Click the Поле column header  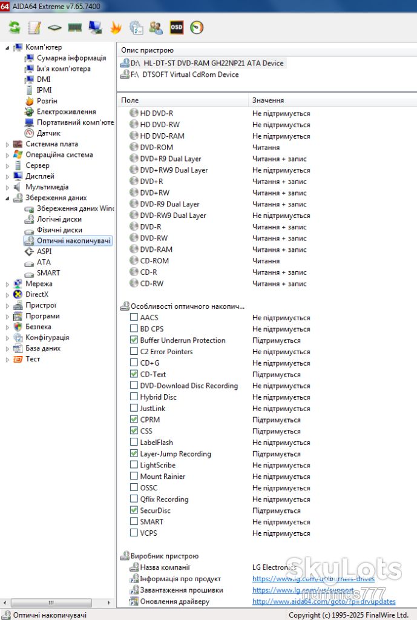tap(183, 100)
